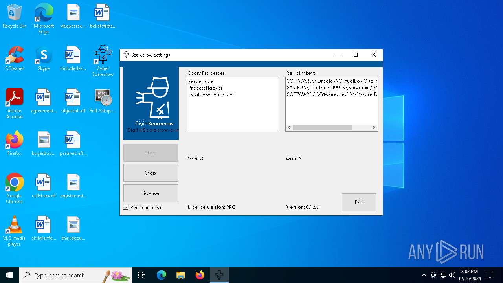
Task: Launch Firefox from the taskbar
Action: tap(200, 275)
